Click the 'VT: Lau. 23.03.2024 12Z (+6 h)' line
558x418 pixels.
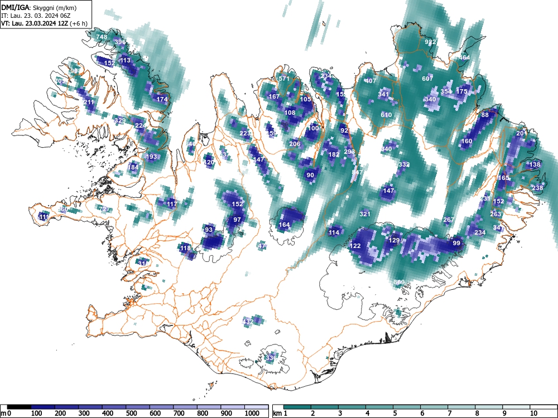[44, 24]
